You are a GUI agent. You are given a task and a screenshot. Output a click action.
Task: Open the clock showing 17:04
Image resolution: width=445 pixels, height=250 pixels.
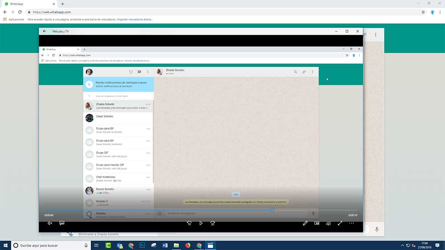[424, 245]
